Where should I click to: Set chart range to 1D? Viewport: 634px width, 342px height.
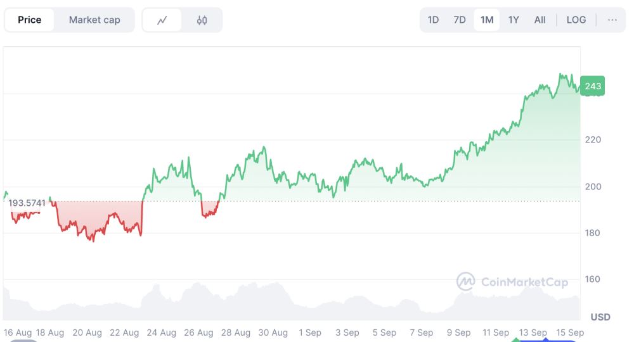click(x=433, y=20)
